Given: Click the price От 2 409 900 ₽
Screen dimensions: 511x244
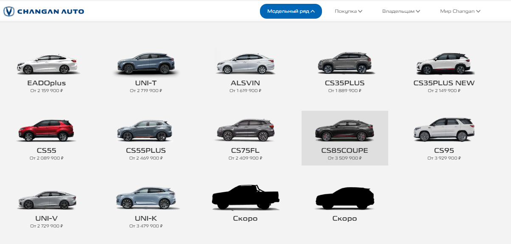Looking at the screenshot, I should (245, 158).
